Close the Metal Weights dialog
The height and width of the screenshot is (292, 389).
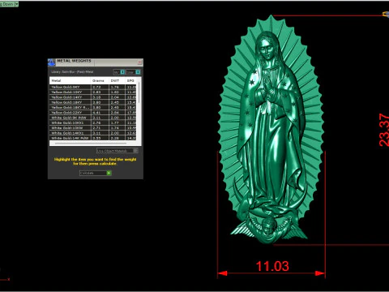139,62
